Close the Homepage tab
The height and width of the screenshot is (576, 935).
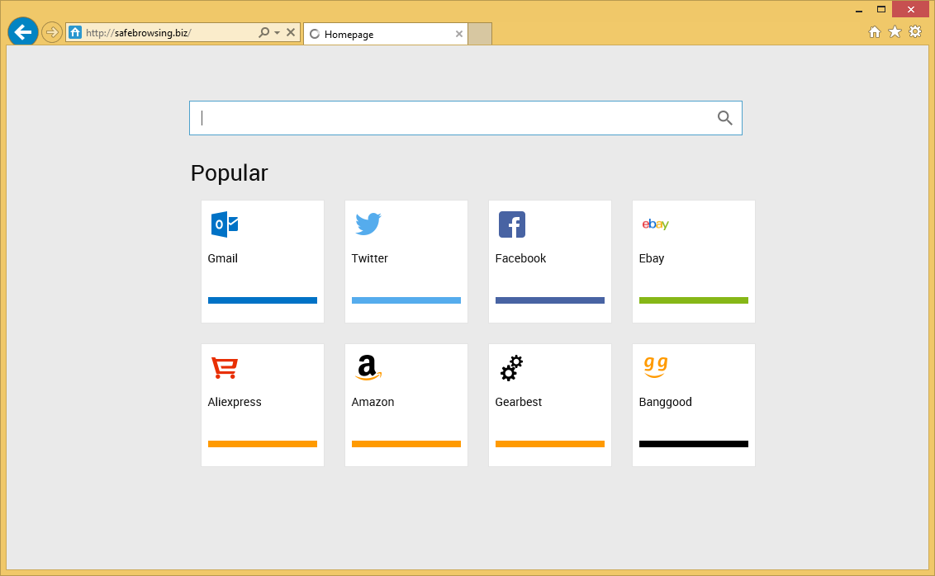pyautogui.click(x=459, y=34)
